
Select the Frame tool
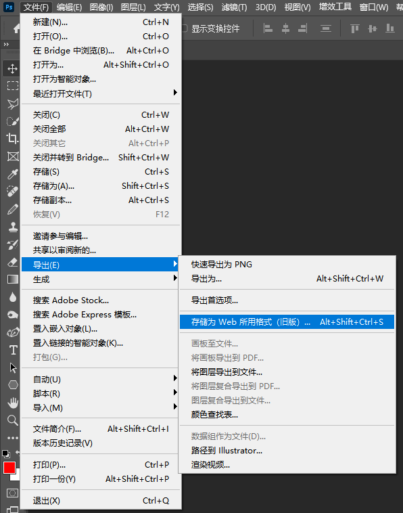[12, 156]
